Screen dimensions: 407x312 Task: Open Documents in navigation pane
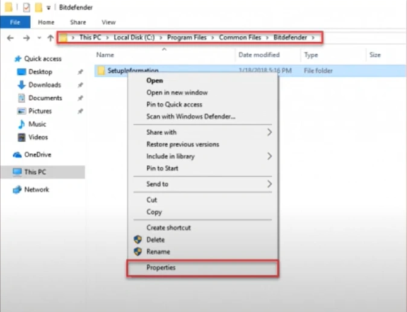coord(45,98)
